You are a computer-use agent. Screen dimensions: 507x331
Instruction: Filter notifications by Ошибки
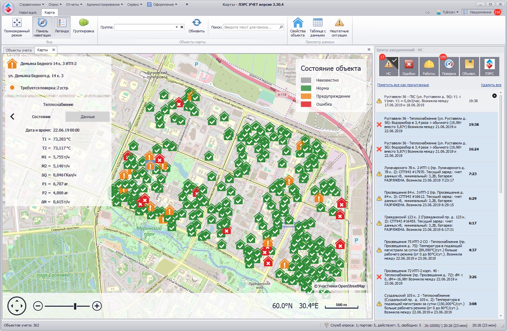coord(409,67)
